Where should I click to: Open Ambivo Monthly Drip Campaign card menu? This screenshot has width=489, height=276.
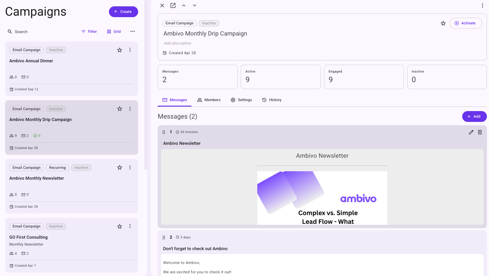tap(130, 109)
